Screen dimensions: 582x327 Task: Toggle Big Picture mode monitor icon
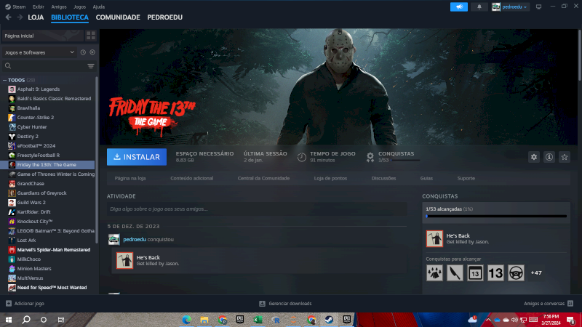click(x=538, y=7)
